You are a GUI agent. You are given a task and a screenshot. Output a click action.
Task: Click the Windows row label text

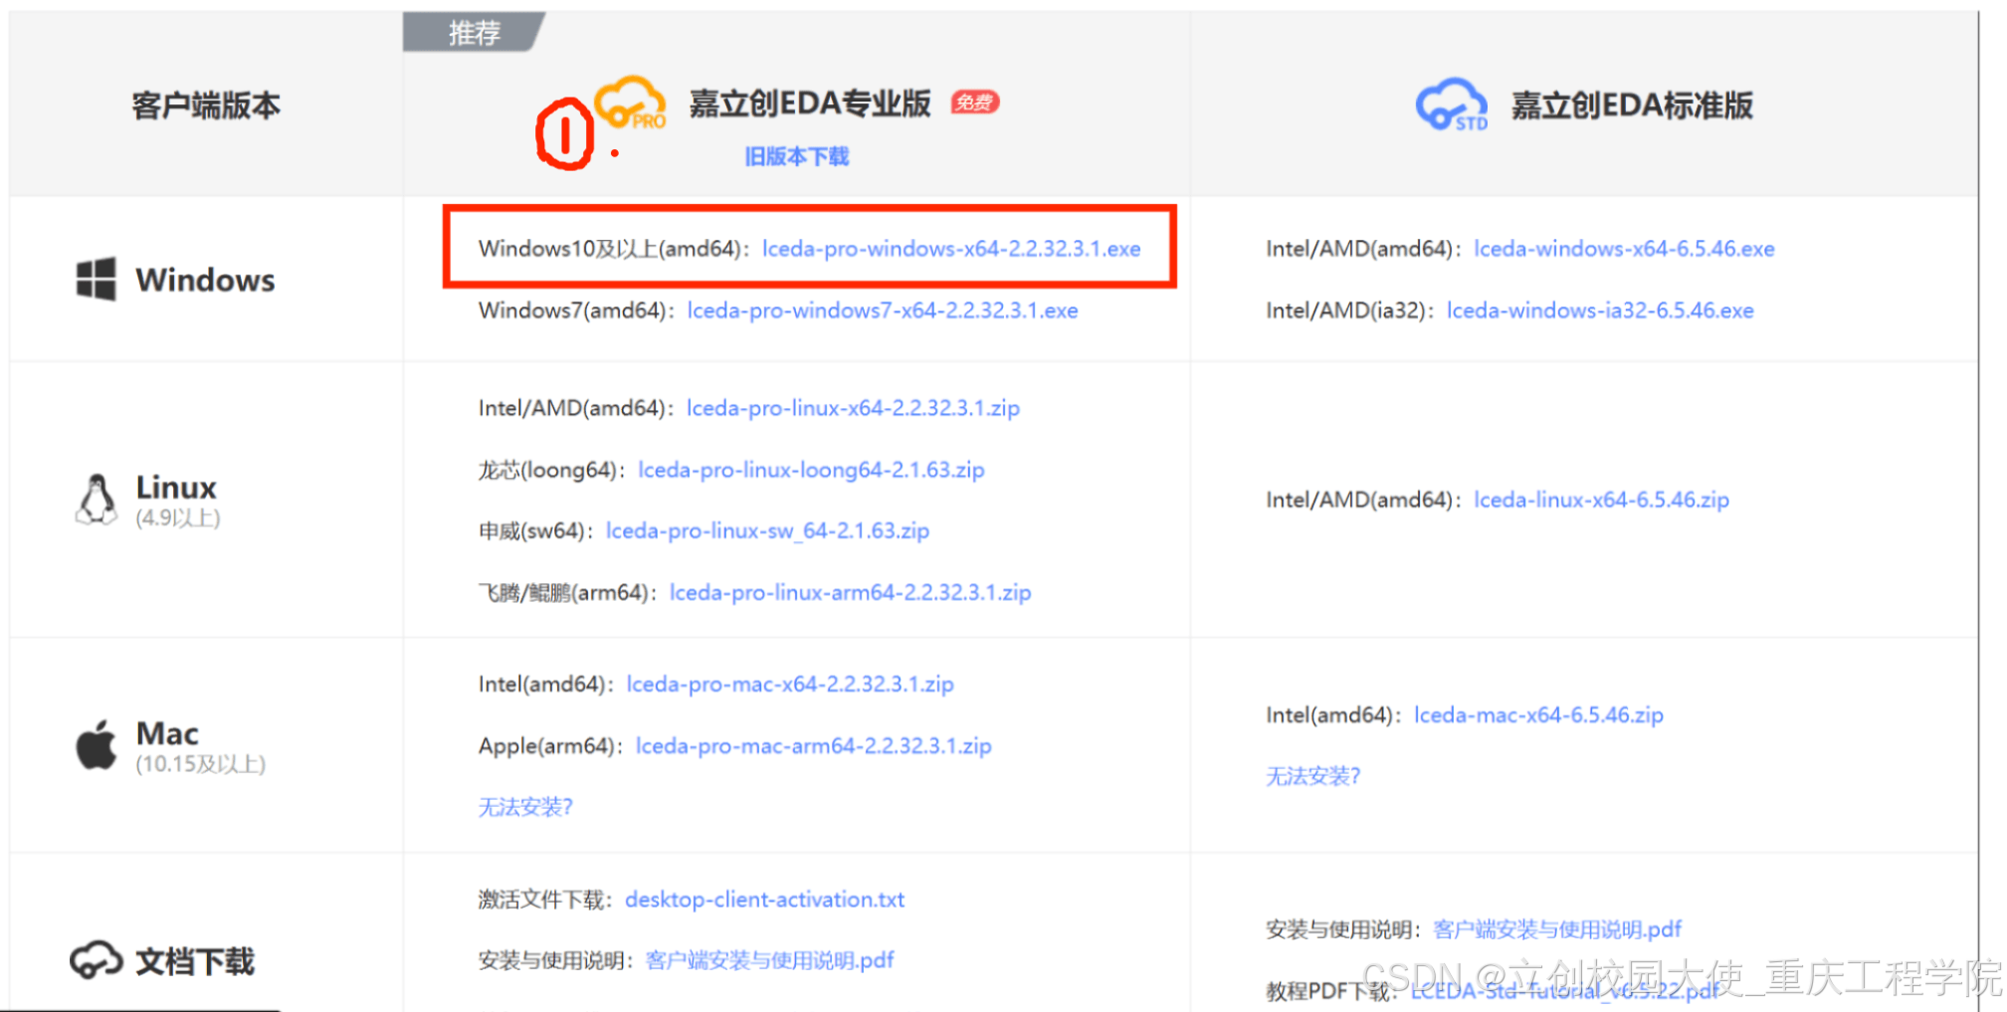(205, 280)
